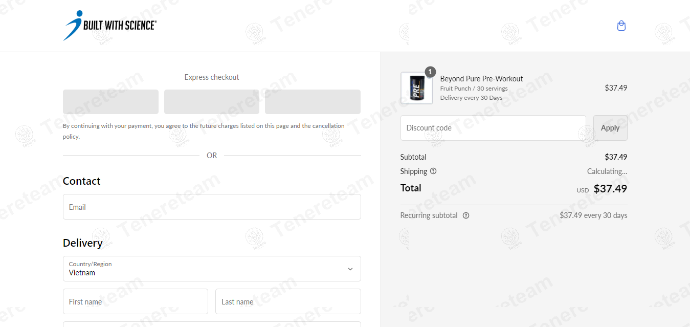
Task: Open the shopping bag icon
Action: tap(621, 26)
